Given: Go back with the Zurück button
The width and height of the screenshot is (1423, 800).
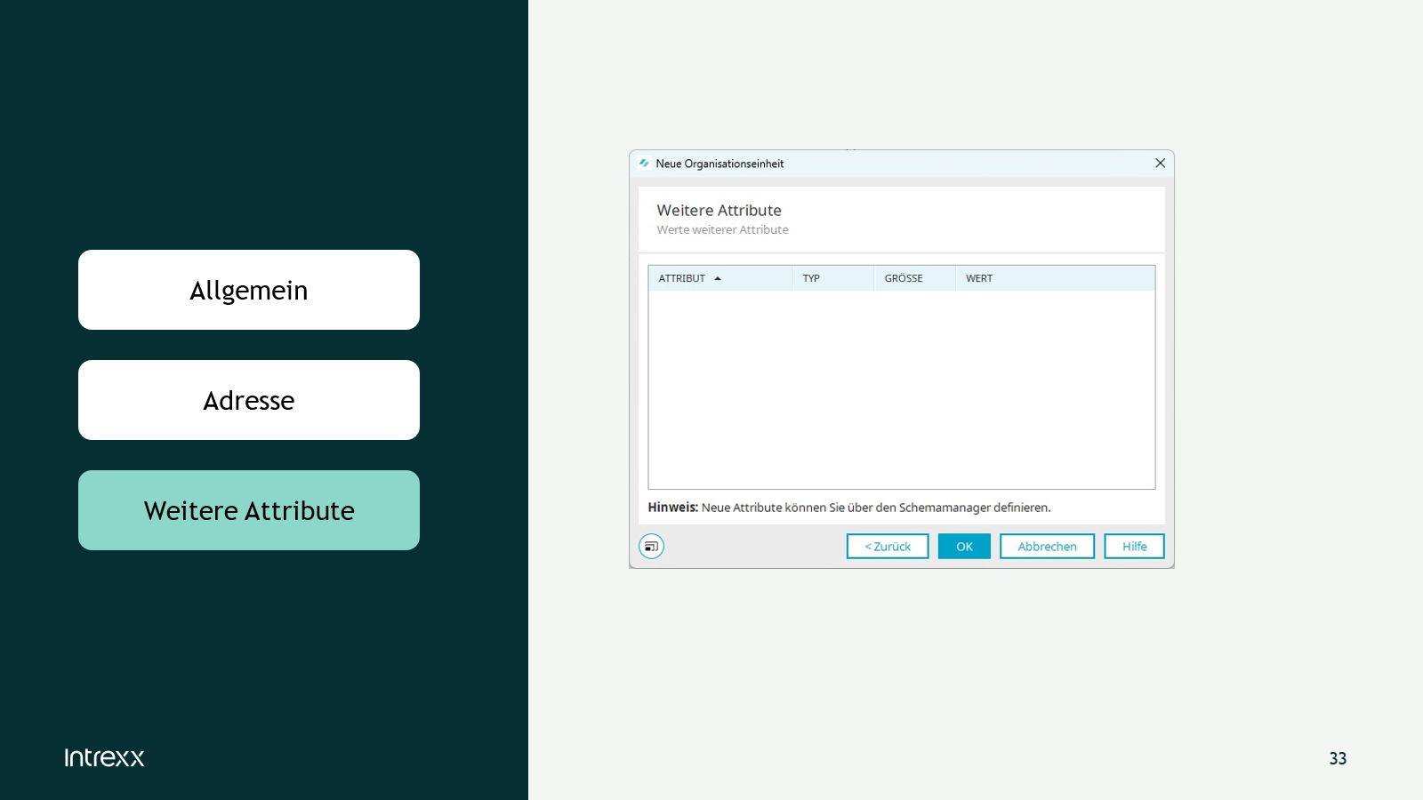Looking at the screenshot, I should click(x=887, y=547).
